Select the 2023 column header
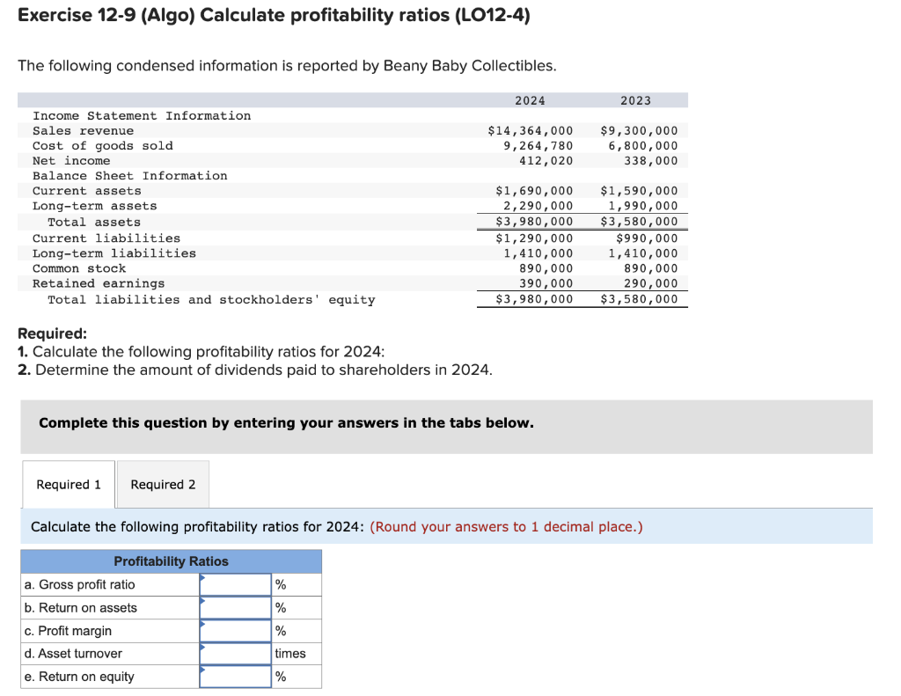The image size is (901, 696). tap(635, 99)
